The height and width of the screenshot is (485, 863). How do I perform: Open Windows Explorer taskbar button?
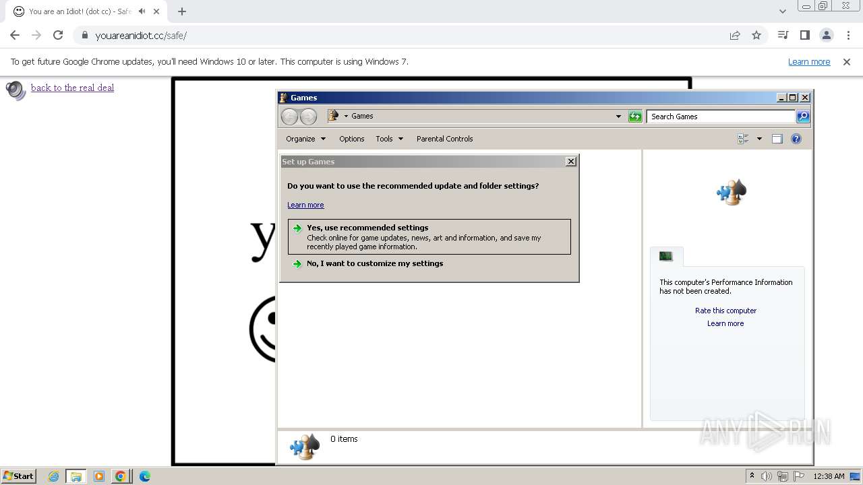76,476
